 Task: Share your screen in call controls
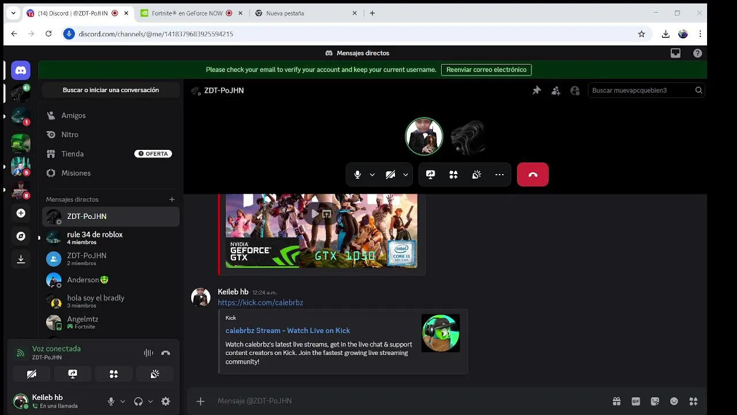coord(430,175)
